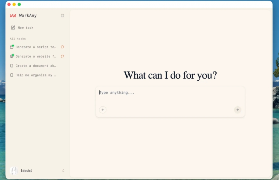This screenshot has height=180, width=279.
Task: Focus the Type anything input field
Action: [170, 96]
